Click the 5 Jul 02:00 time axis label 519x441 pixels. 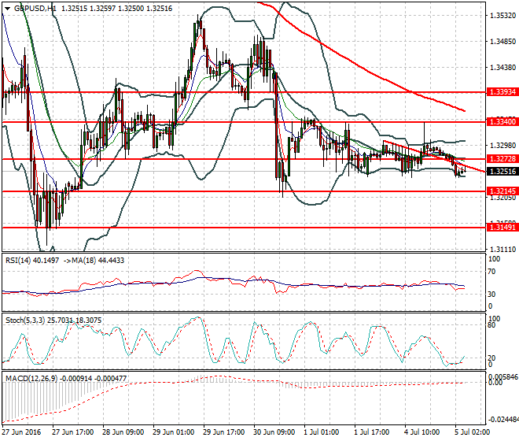click(x=473, y=432)
